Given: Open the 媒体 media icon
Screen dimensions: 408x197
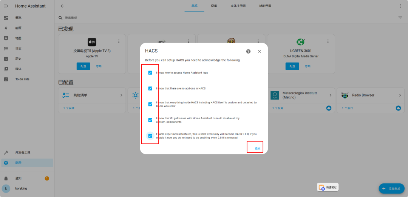Looking at the screenshot, I should (6, 69).
